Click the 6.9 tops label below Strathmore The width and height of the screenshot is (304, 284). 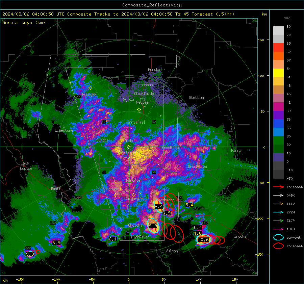[167, 213]
